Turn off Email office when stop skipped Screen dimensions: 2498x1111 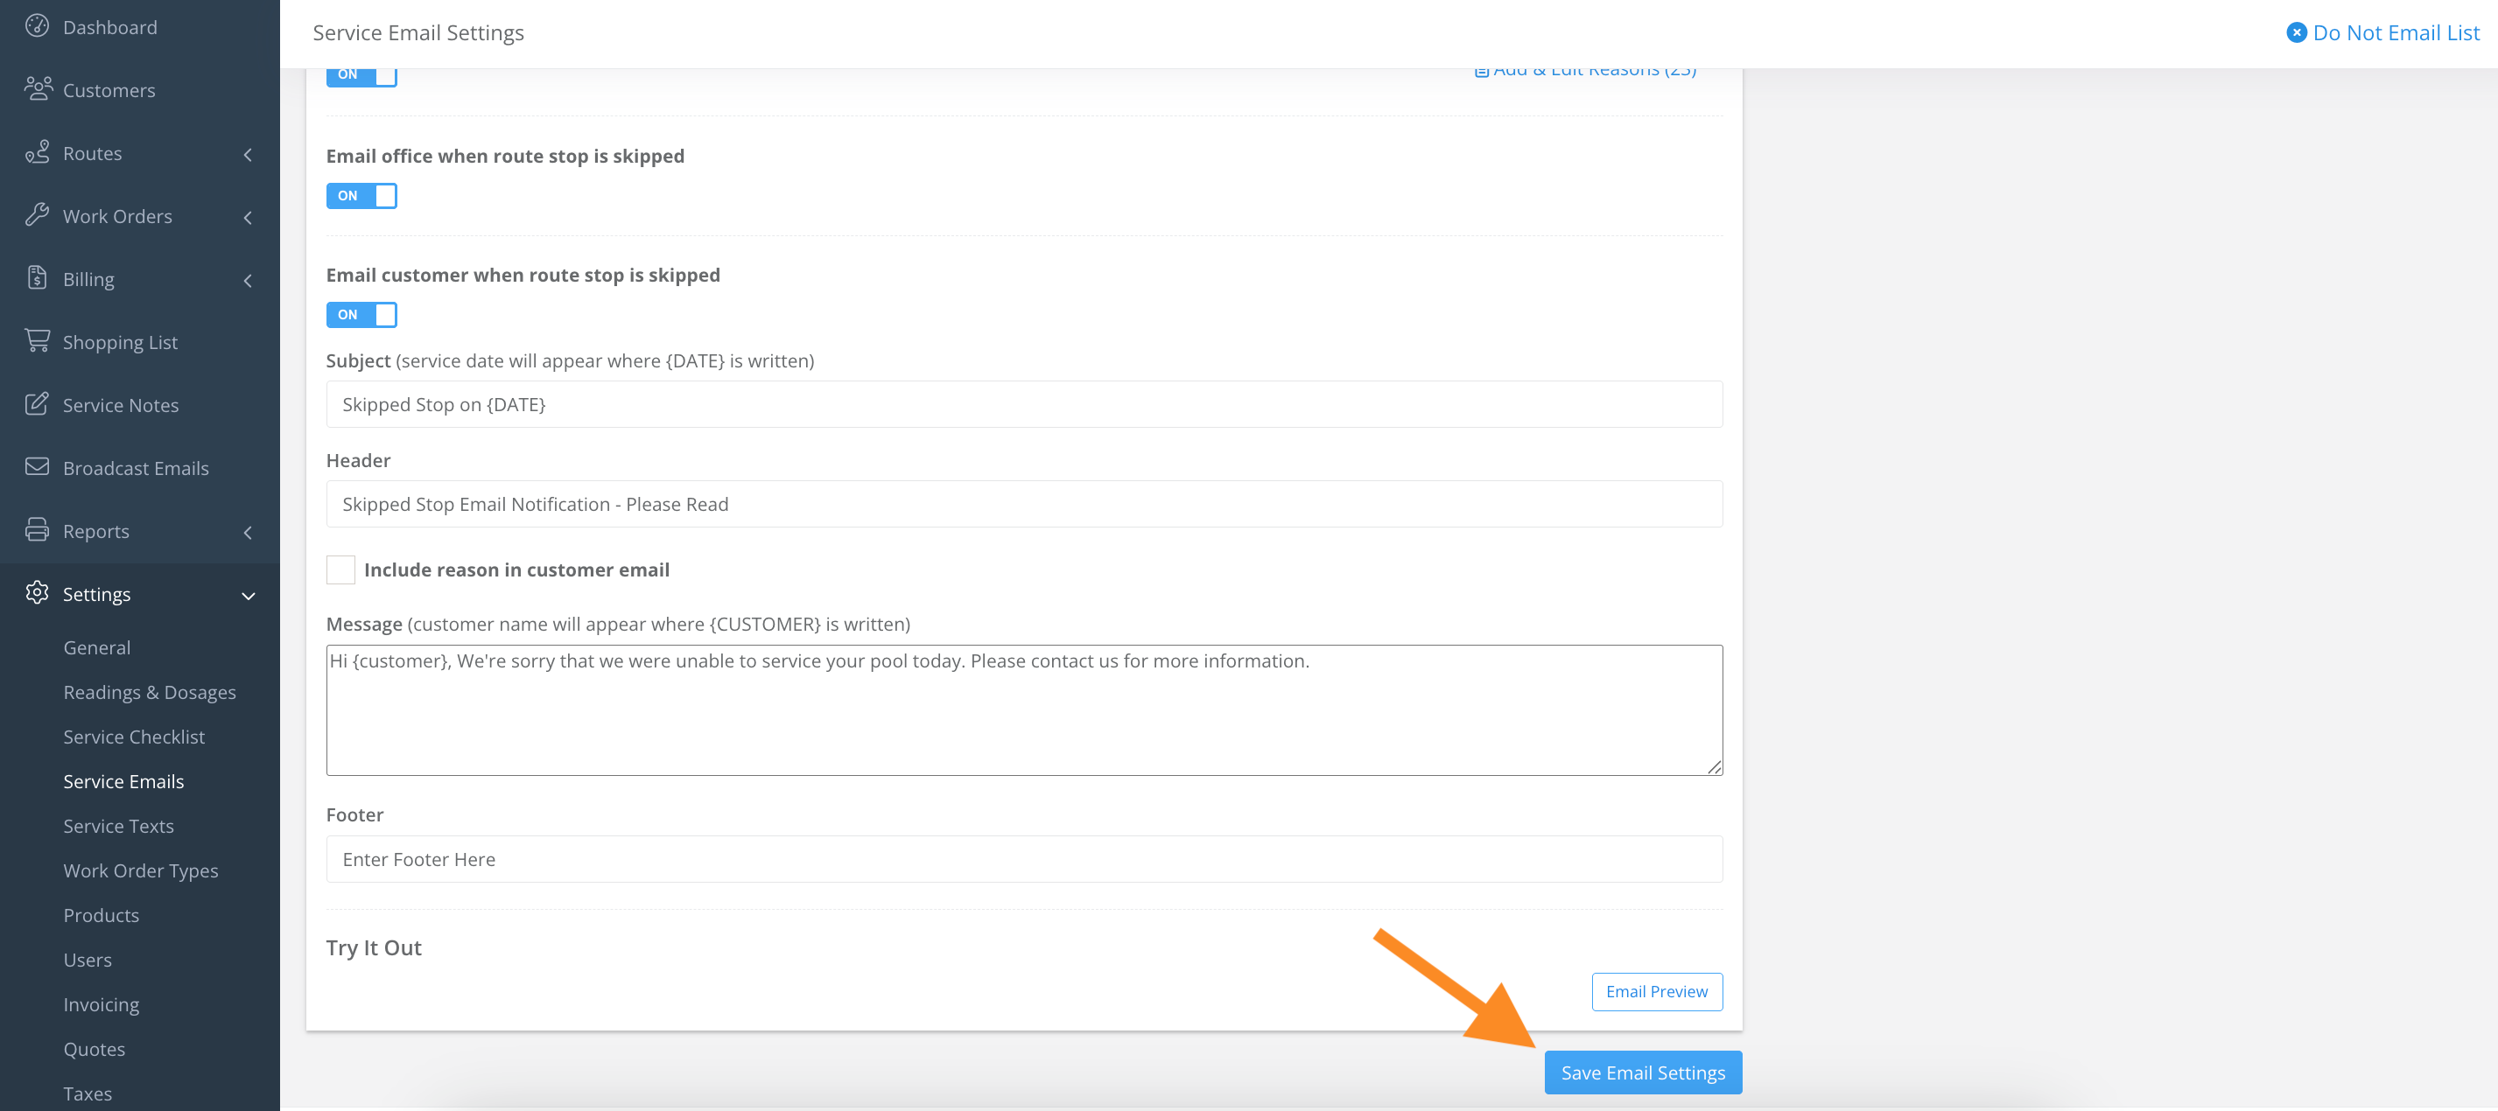tap(361, 196)
